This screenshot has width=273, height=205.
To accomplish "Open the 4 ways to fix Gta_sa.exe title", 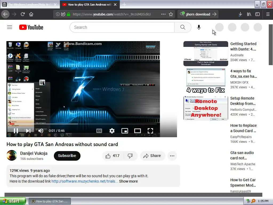I will 243,74.
